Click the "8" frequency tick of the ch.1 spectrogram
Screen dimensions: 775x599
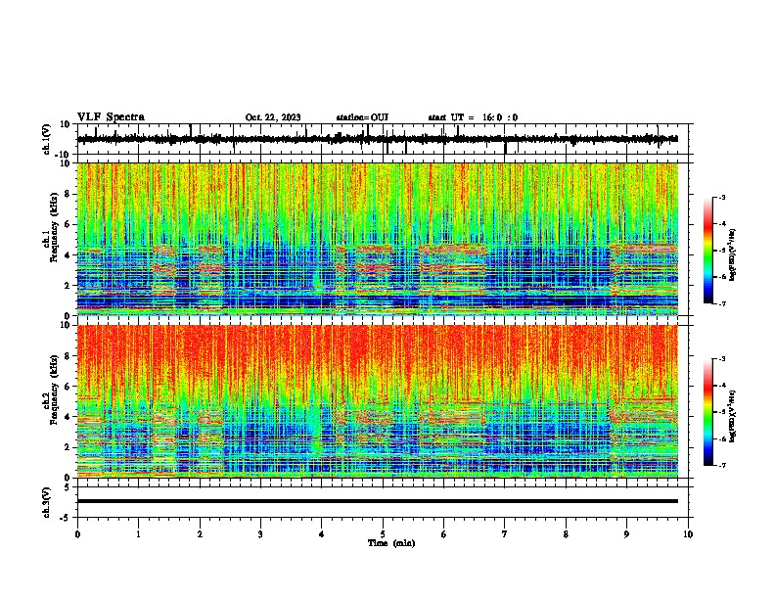point(68,194)
